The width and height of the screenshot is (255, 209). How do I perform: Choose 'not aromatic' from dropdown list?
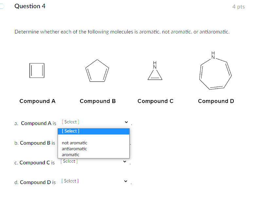coord(75,143)
